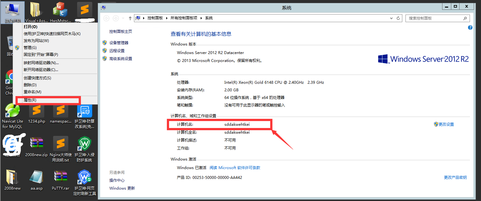Expand the address bar history dropdown

click(392, 18)
